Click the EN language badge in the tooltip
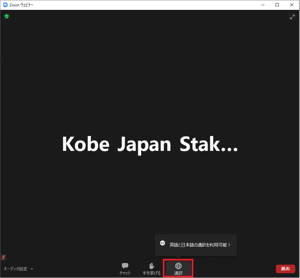The height and width of the screenshot is (278, 300). (163, 243)
